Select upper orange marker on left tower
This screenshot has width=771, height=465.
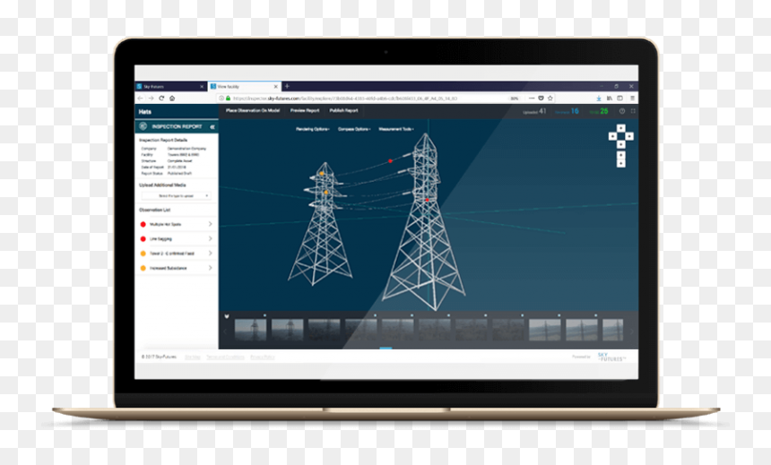(322, 174)
